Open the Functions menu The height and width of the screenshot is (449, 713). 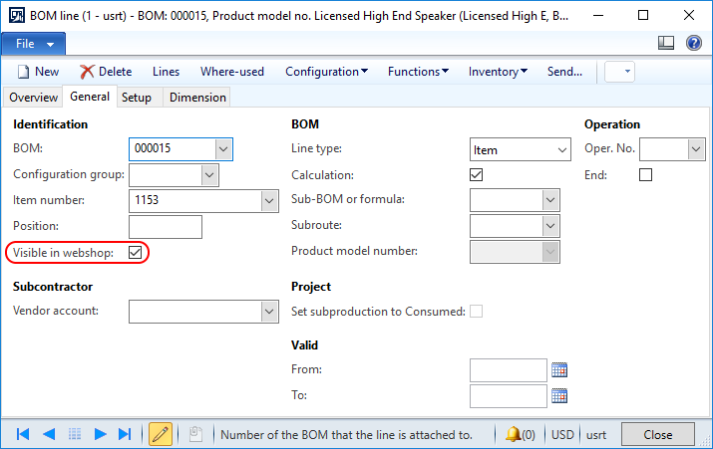coord(418,72)
